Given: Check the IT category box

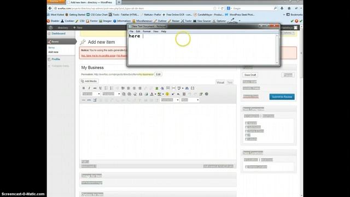Looking at the screenshot, I should pos(247,135).
